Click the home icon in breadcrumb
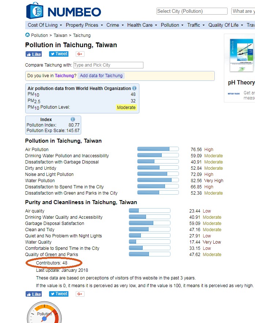The image size is (255, 323). pyautogui.click(x=27, y=35)
